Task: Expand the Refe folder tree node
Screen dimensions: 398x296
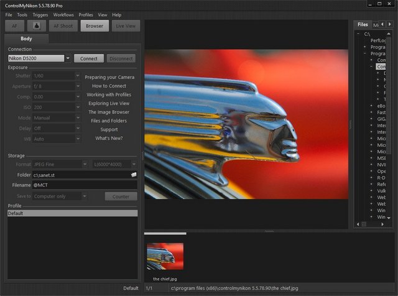Action: [x=371, y=184]
